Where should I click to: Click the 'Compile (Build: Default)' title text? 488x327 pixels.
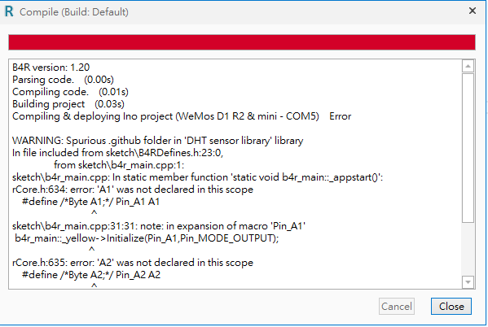(x=74, y=12)
